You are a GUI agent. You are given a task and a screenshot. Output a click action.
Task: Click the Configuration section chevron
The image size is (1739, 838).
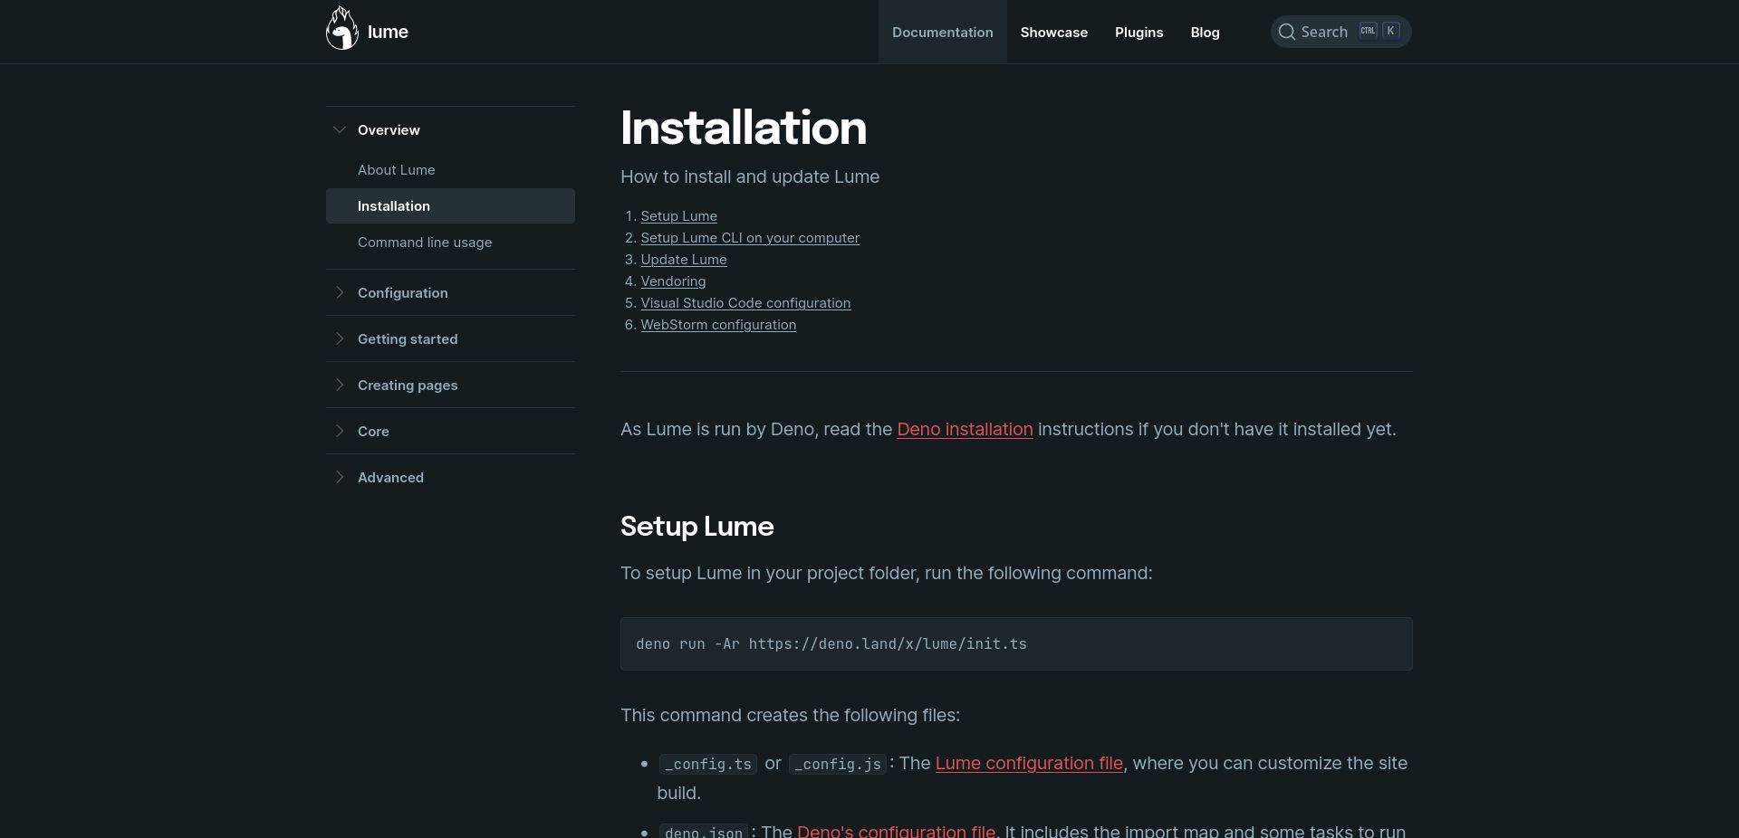[x=340, y=292]
